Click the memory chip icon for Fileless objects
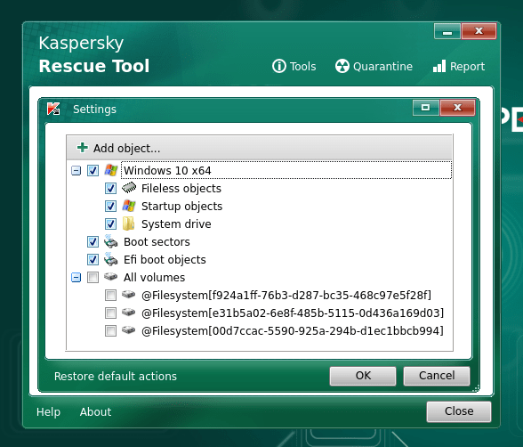This screenshot has width=523, height=447. point(129,188)
